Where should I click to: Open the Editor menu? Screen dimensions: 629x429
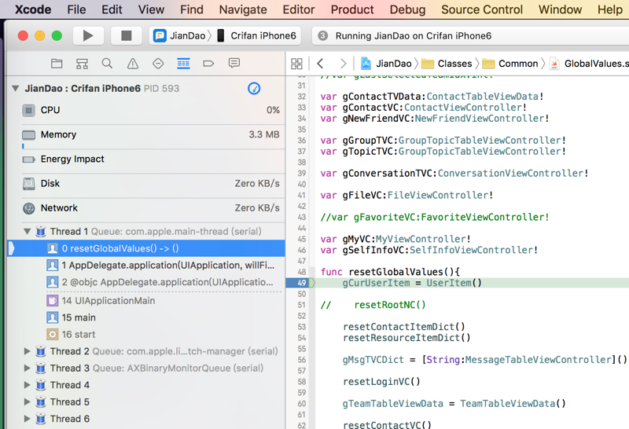coord(299,9)
